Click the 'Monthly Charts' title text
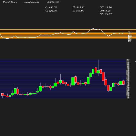The image size is (136, 136). 10,2
